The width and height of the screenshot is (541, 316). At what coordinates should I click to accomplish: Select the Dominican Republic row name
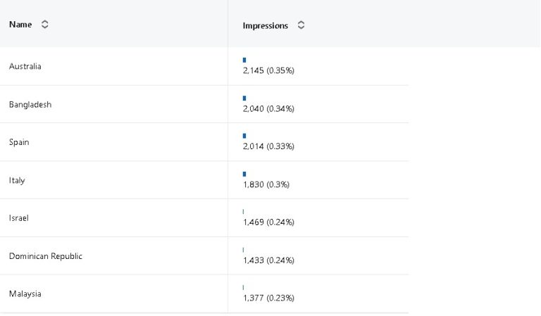(x=46, y=256)
